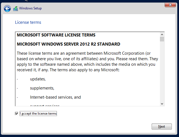Click the scrollbar down arrow in license box
Viewport: 179px width, 137px height.
pyautogui.click(x=162, y=104)
